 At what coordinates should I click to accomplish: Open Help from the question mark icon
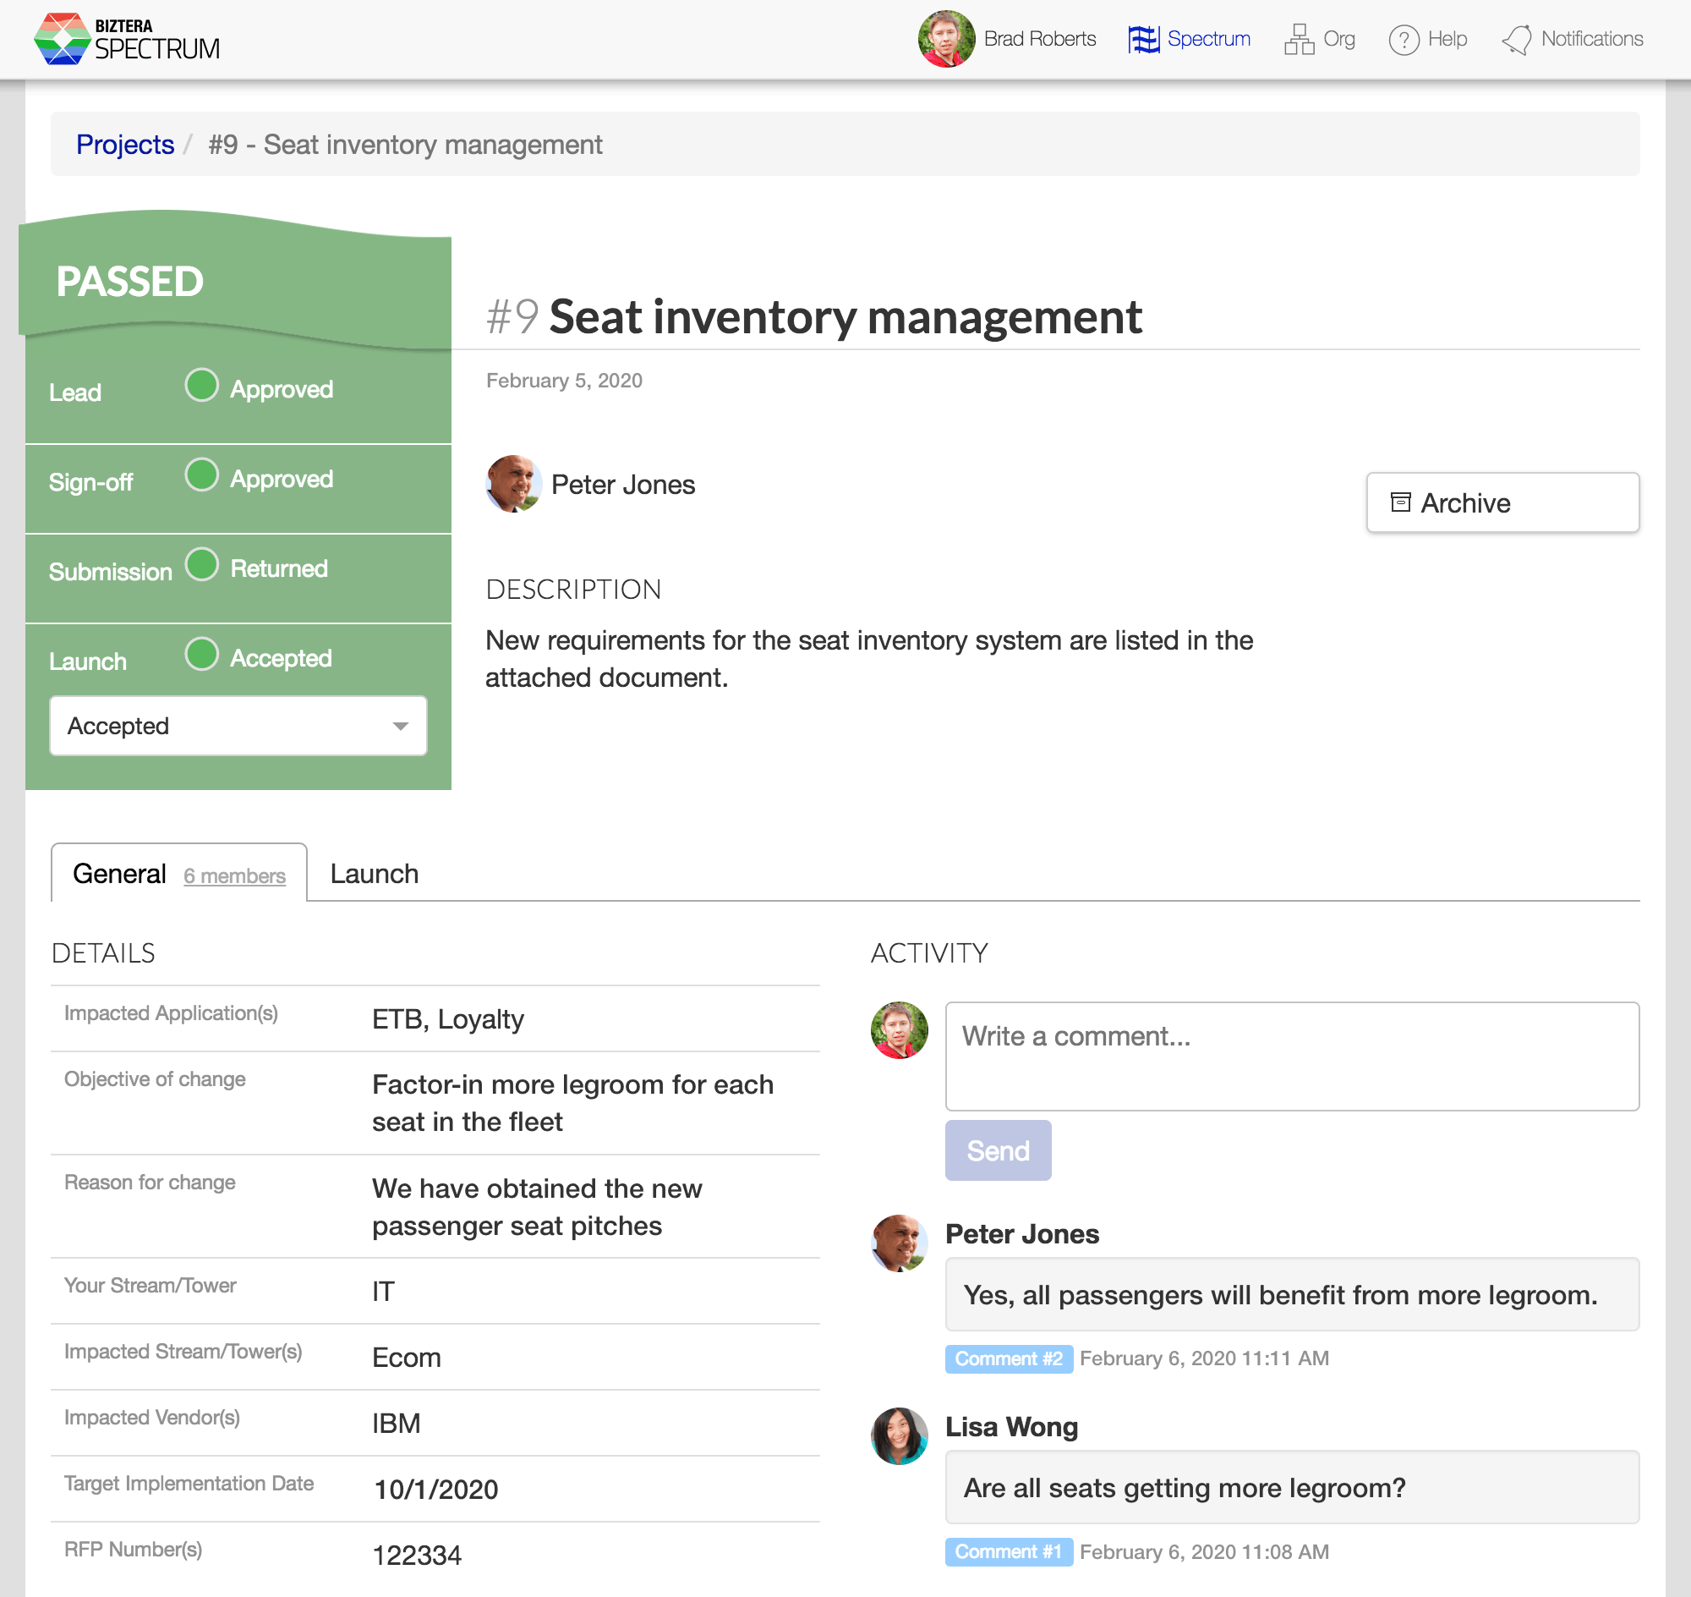(1404, 39)
